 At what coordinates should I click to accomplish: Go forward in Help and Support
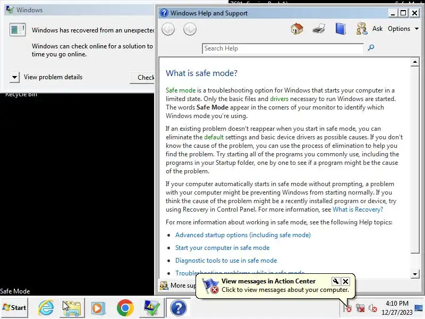coord(190,29)
